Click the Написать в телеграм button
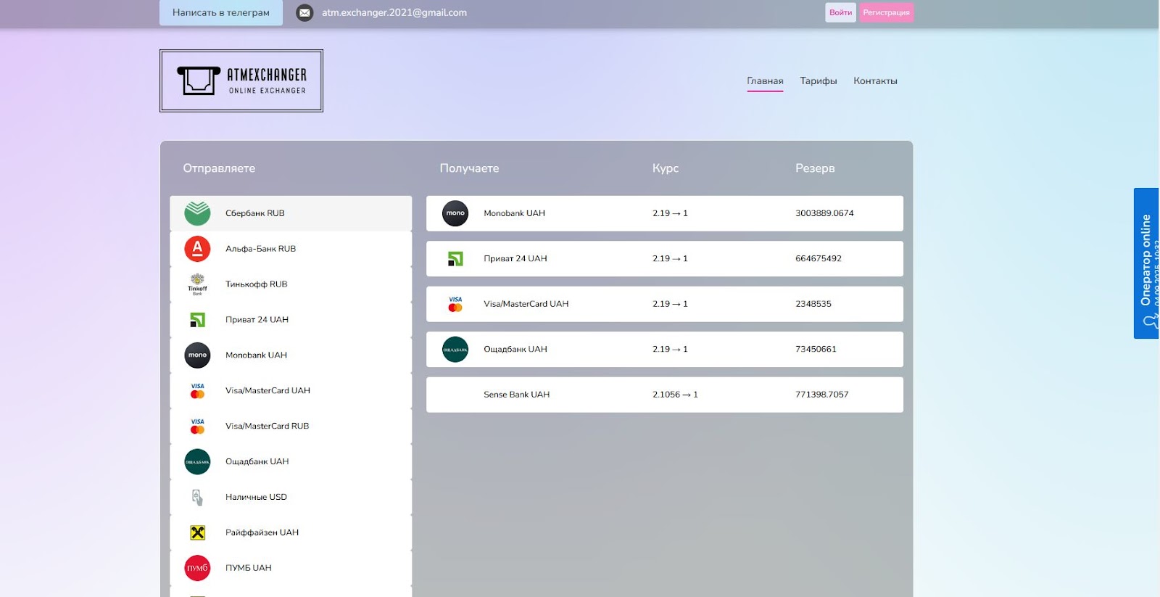 221,12
